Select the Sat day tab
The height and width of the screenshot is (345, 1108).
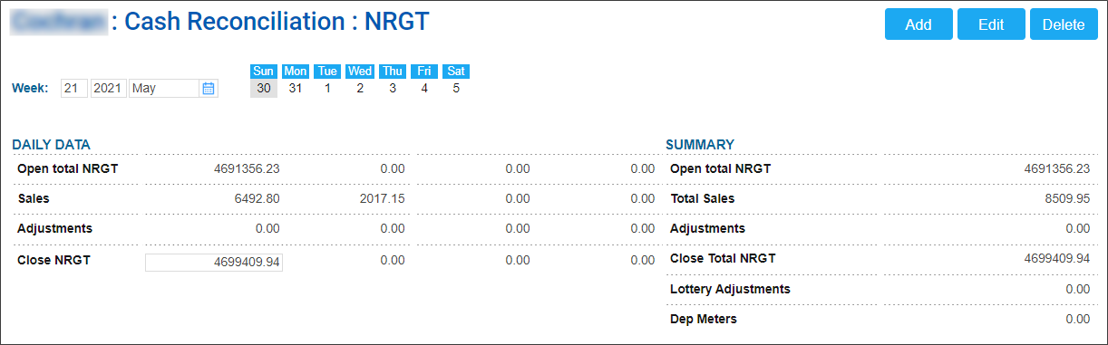[456, 71]
